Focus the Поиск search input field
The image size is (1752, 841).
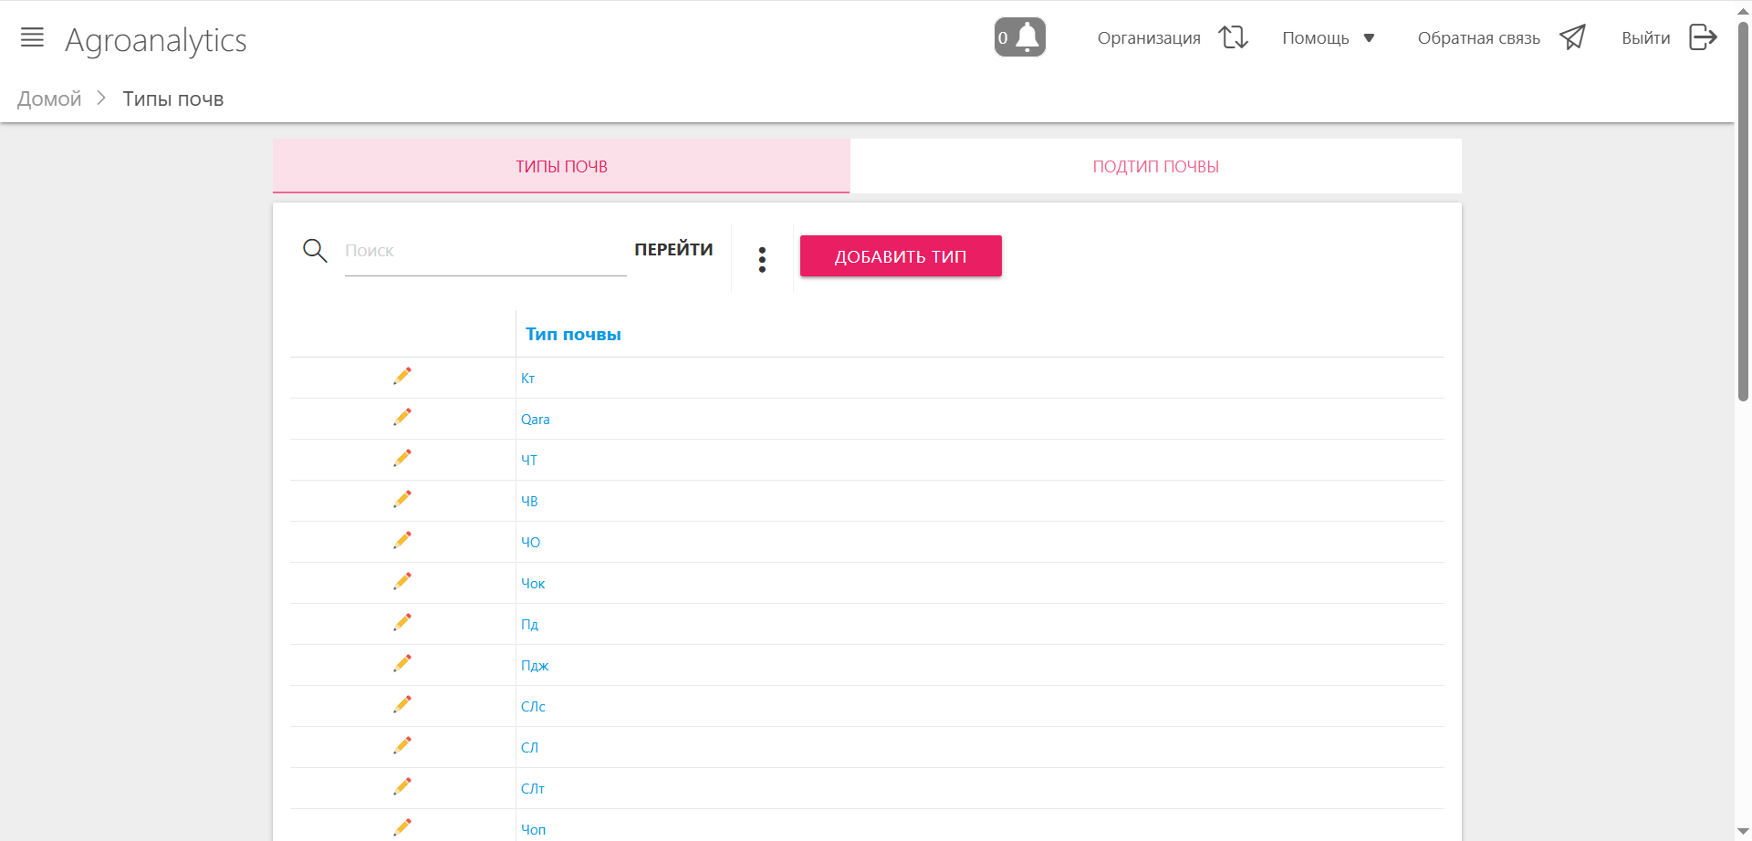[x=485, y=251]
